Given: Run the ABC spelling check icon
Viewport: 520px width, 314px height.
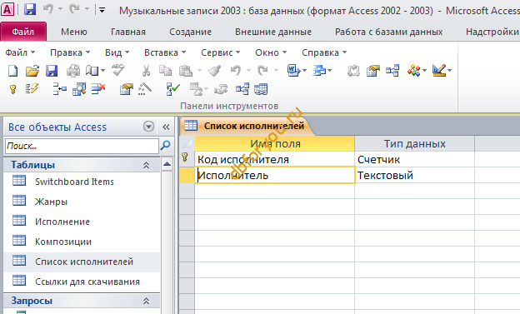Looking at the screenshot, I should coord(118,70).
